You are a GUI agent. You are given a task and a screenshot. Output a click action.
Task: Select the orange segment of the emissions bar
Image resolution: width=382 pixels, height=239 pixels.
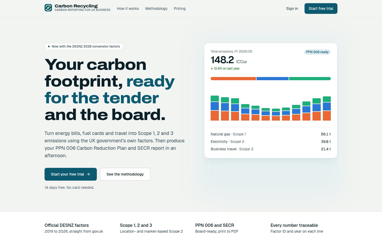pyautogui.click(x=233, y=79)
